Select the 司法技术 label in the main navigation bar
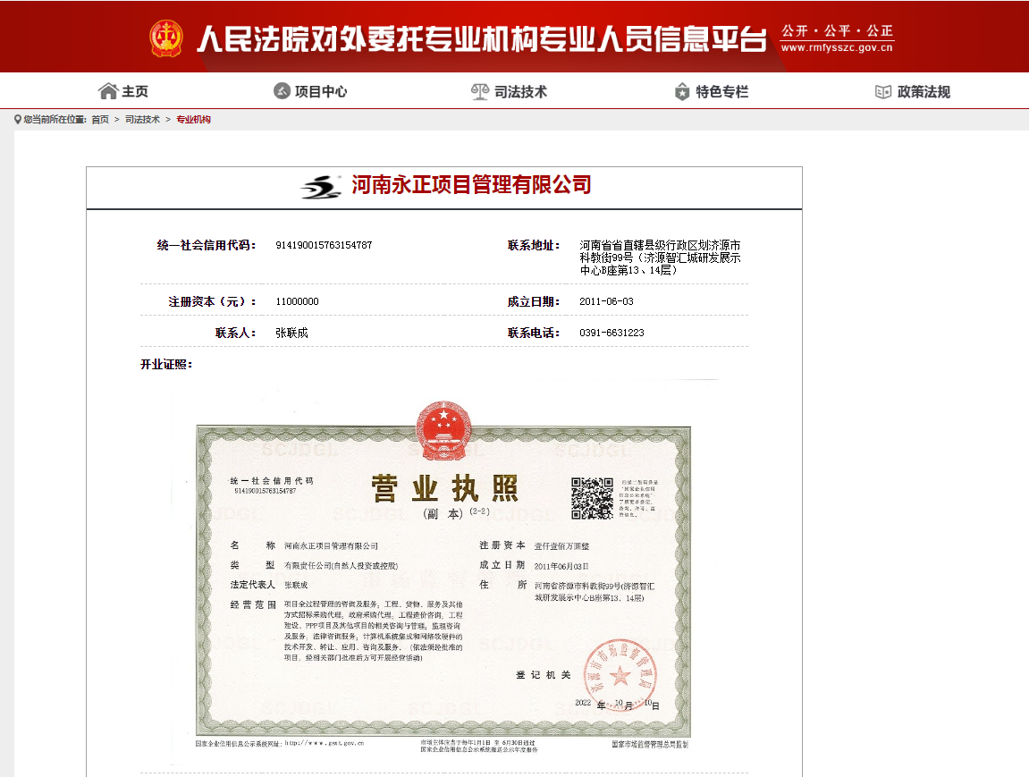 tap(520, 91)
